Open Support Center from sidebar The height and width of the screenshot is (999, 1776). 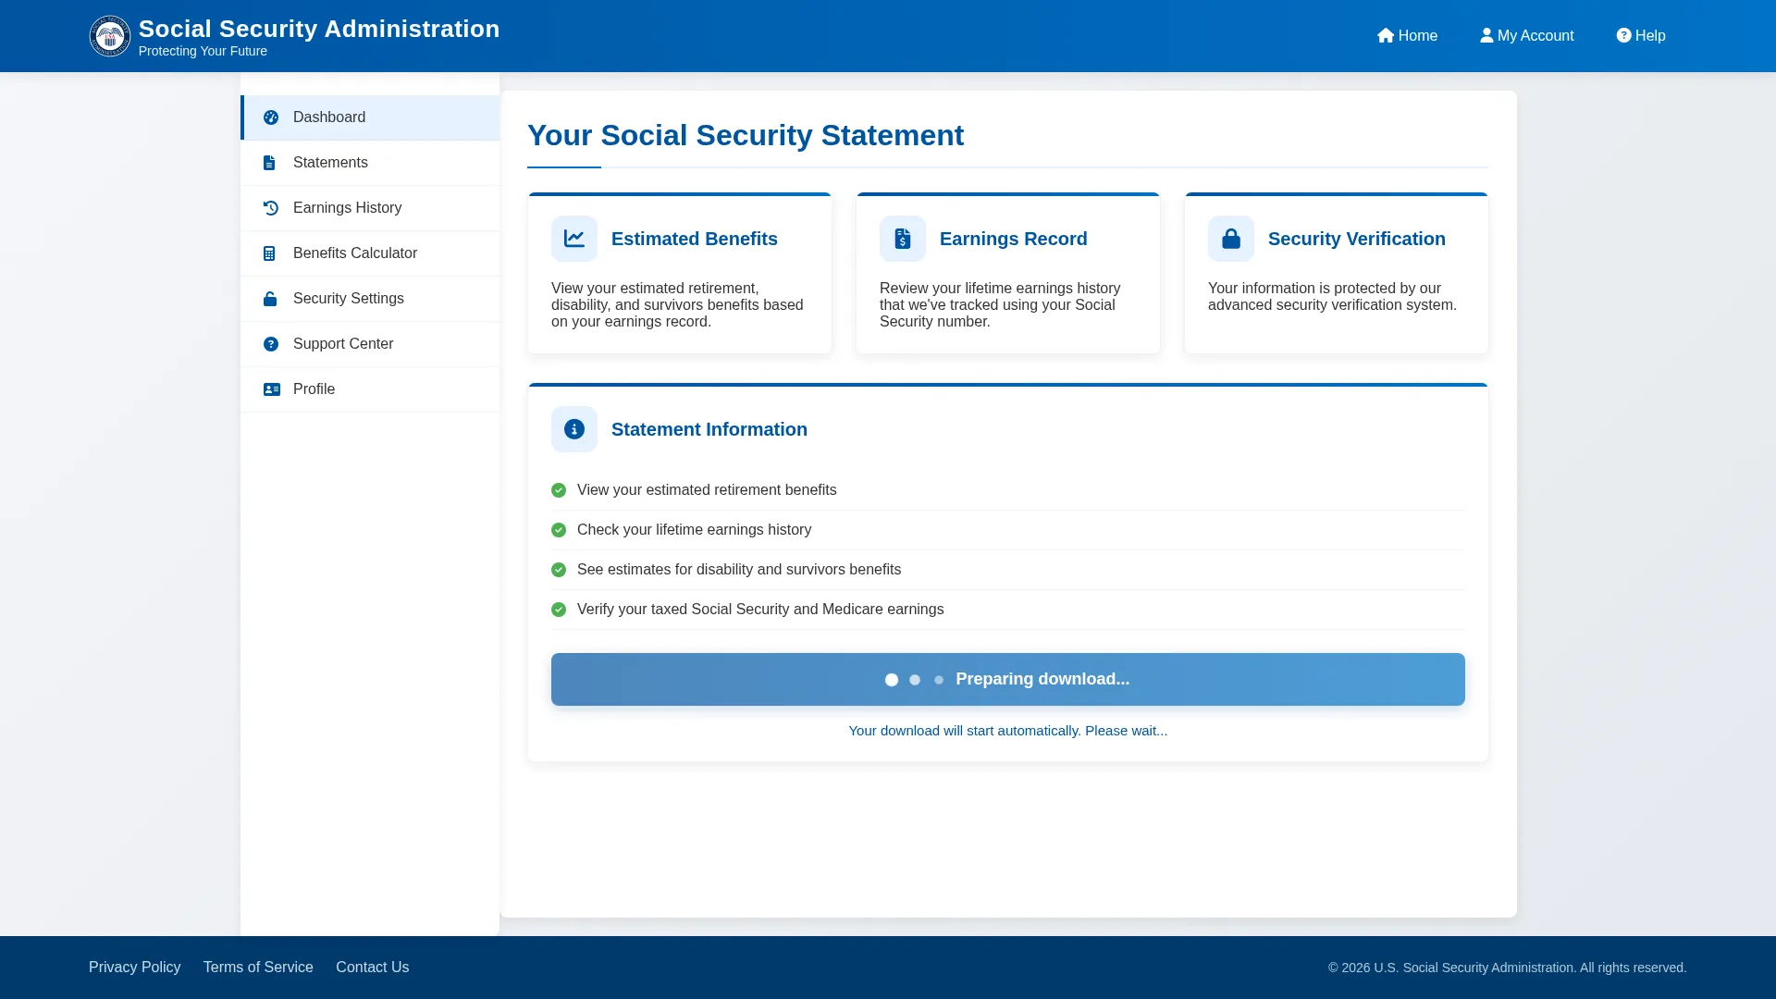coord(370,344)
